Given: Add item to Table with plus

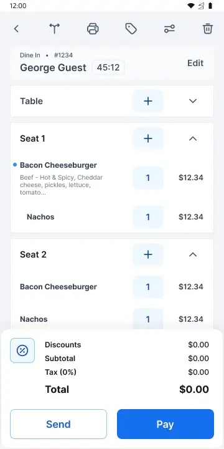Looking at the screenshot, I should [x=148, y=101].
